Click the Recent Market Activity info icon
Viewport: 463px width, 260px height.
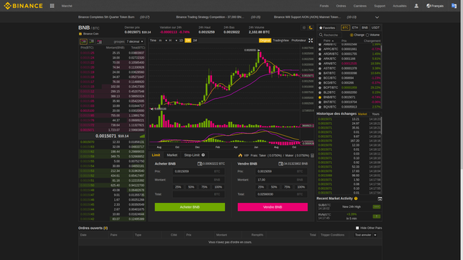(x=356, y=199)
